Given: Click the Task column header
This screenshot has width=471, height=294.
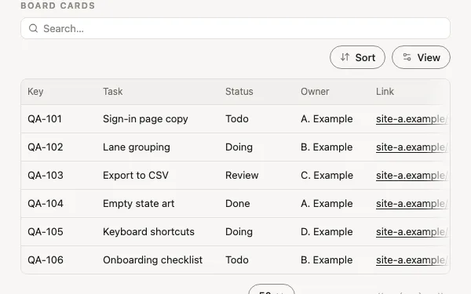Looking at the screenshot, I should pyautogui.click(x=112, y=92).
